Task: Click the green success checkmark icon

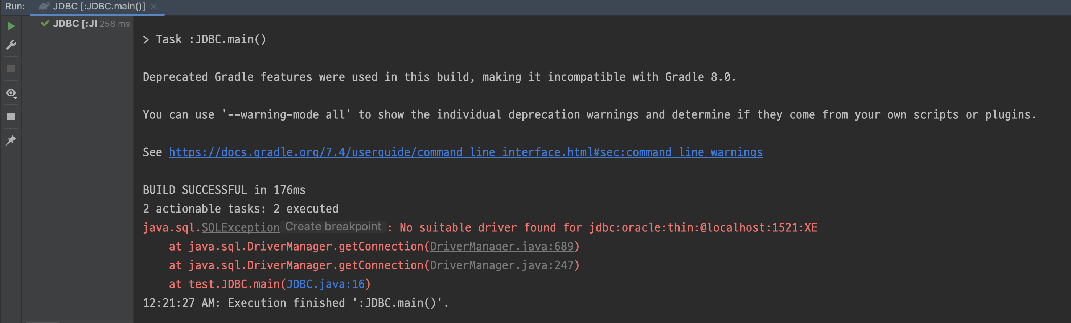Action: (45, 23)
